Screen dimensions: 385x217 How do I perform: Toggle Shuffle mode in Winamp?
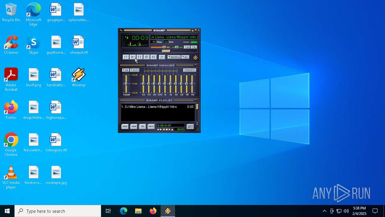coord(174,57)
